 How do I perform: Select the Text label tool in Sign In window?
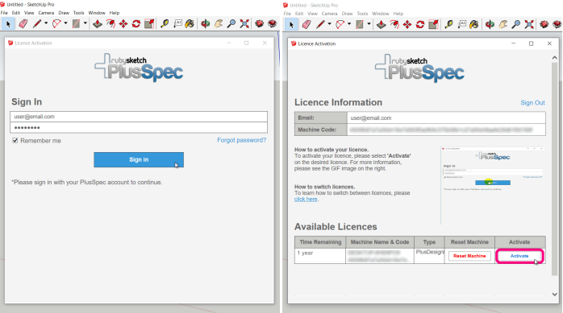(177, 24)
